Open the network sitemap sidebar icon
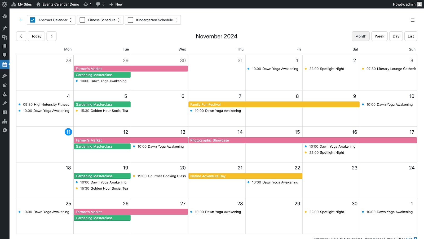Viewport: 424px width, 239px height. 5,121
